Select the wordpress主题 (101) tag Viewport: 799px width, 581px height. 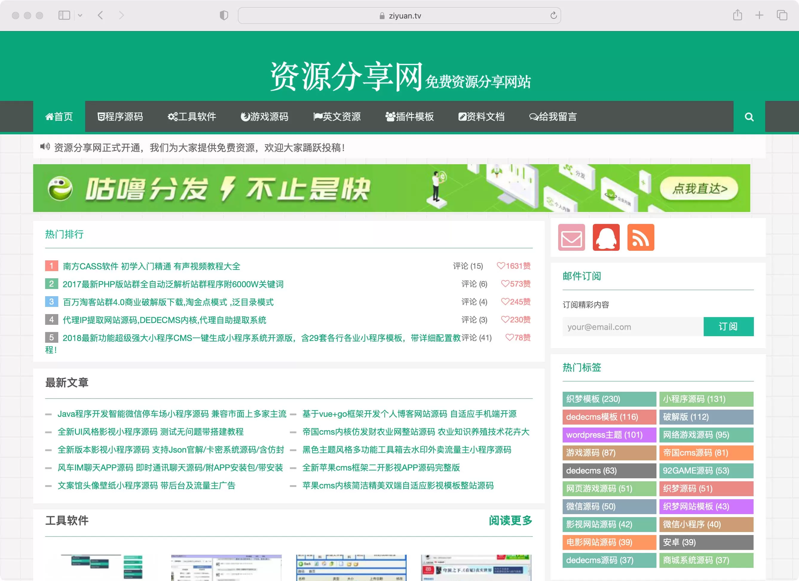[x=609, y=435]
